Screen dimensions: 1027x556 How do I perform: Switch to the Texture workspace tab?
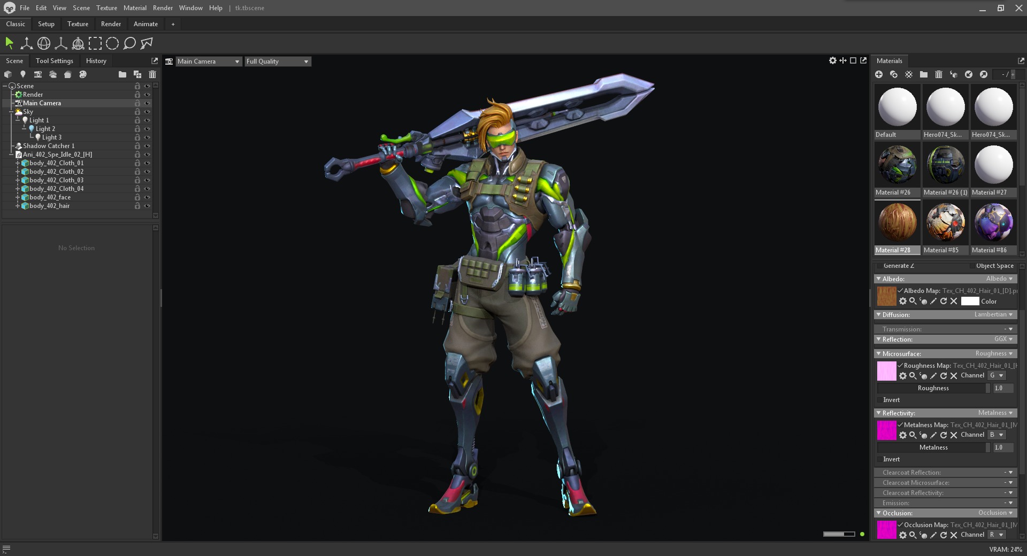(78, 24)
